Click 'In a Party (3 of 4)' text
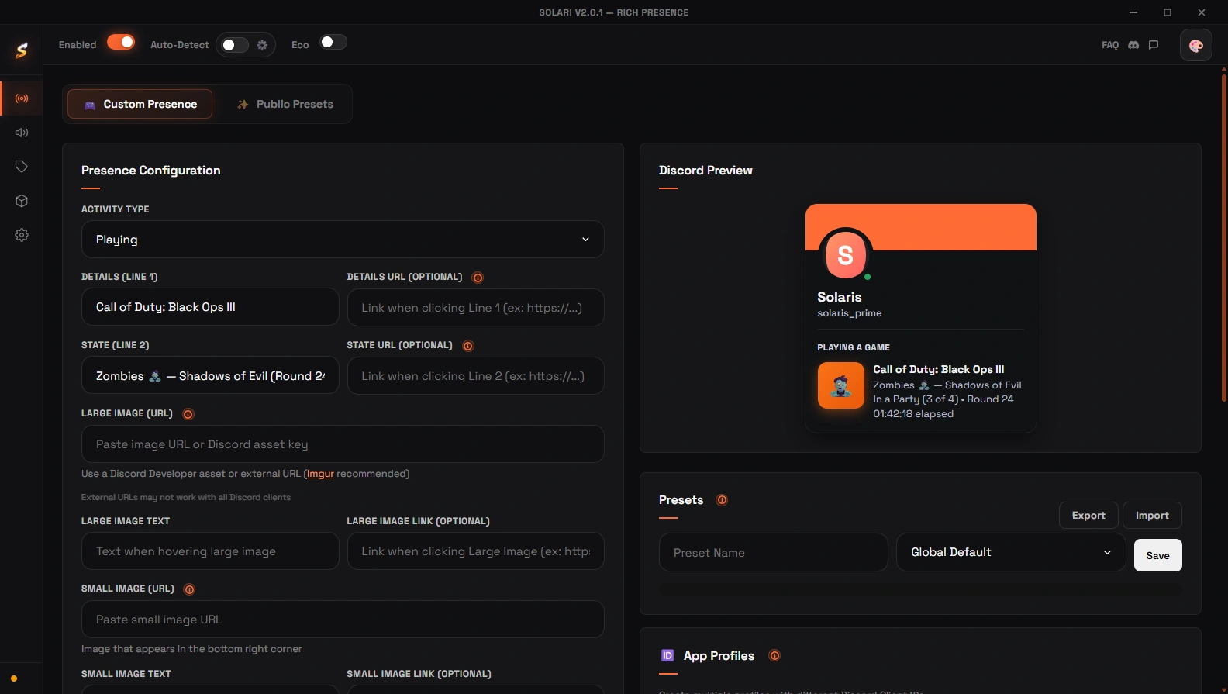This screenshot has width=1228, height=694. (x=916, y=399)
